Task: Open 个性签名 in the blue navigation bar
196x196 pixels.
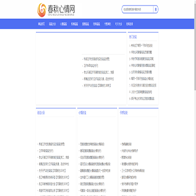Action: point(107,24)
